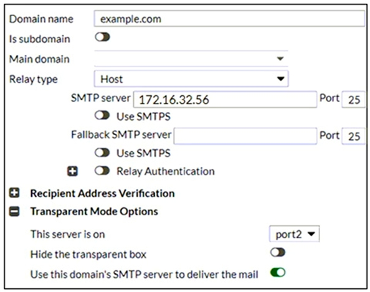This screenshot has width=370, height=292.
Task: Click the Recipient Address Verification heading
Action: pyautogui.click(x=102, y=194)
